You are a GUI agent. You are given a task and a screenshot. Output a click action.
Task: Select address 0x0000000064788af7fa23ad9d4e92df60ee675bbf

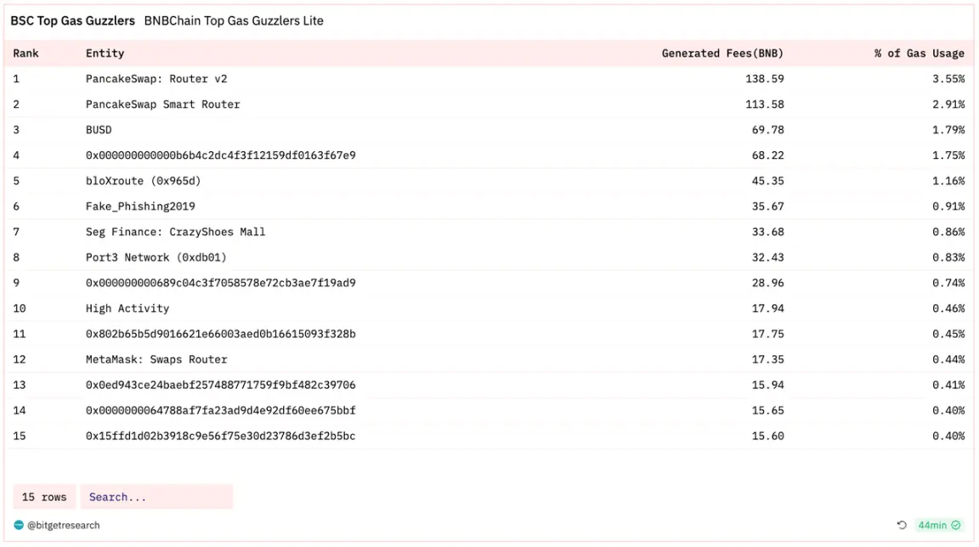pos(220,411)
